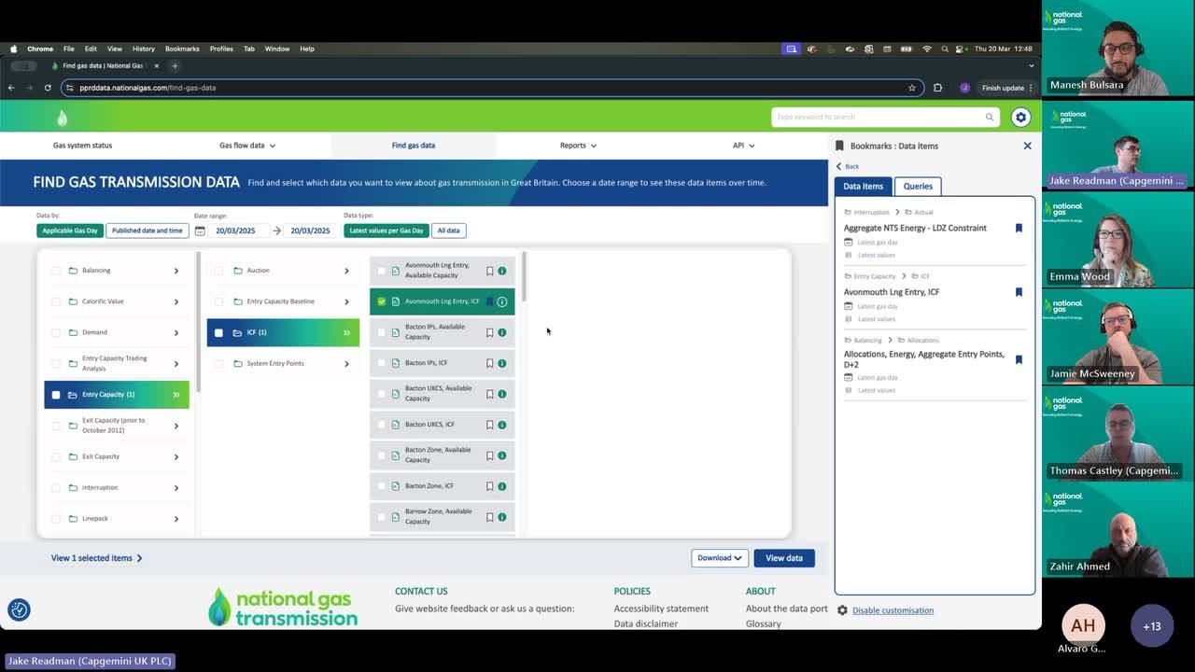Viewport: 1195px width, 672px height.
Task: Open the Find gas data nav tab
Action: click(x=414, y=146)
